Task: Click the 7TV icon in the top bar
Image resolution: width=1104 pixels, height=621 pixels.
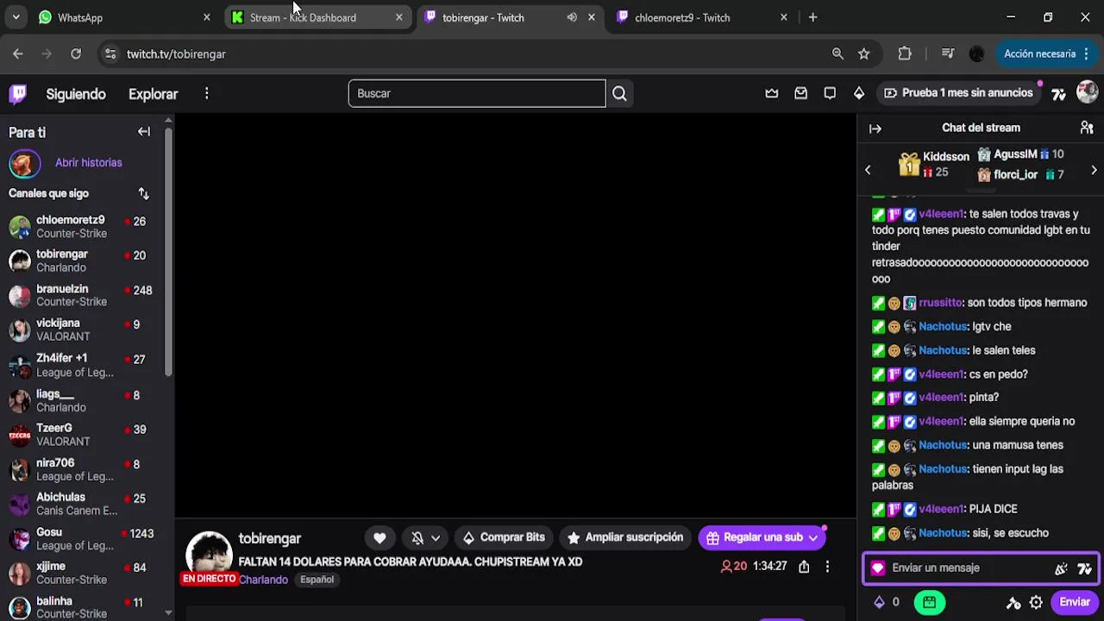Action: (x=1058, y=93)
